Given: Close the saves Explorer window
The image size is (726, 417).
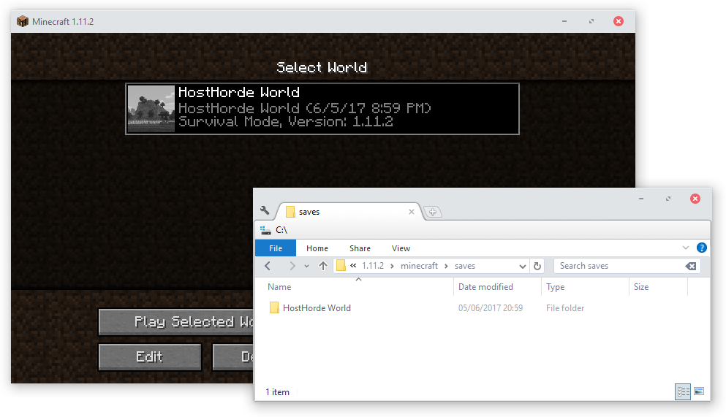Looking at the screenshot, I should point(695,199).
